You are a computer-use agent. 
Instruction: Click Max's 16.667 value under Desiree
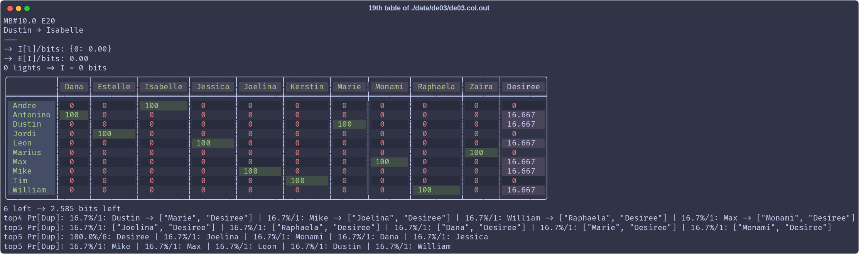coord(523,162)
